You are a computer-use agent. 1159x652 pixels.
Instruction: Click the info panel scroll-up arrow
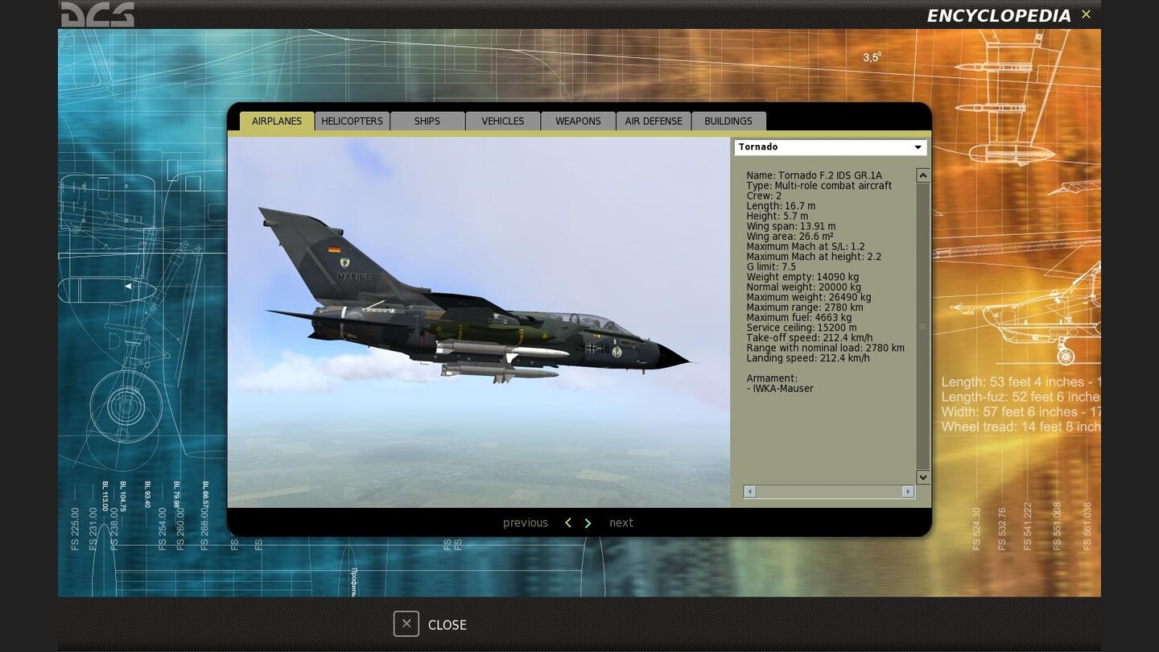tap(923, 175)
